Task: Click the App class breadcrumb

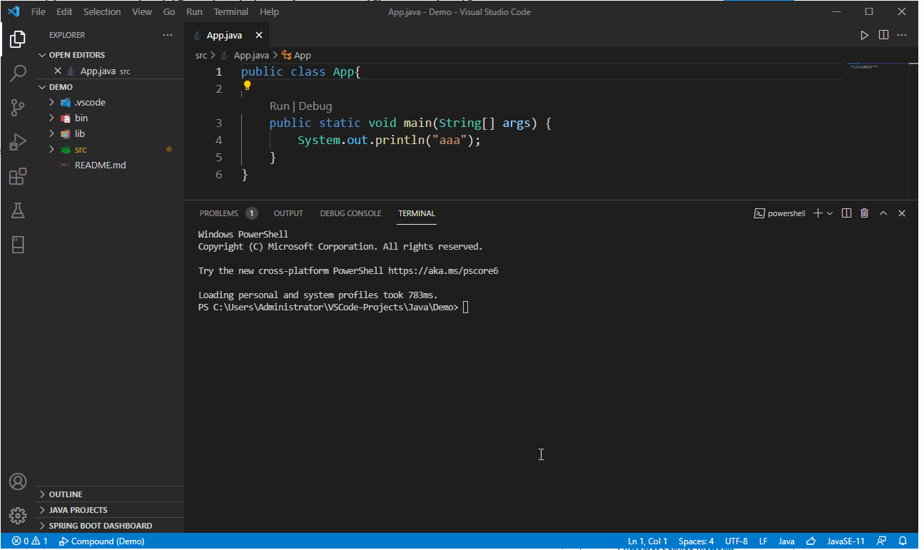Action: coord(297,55)
